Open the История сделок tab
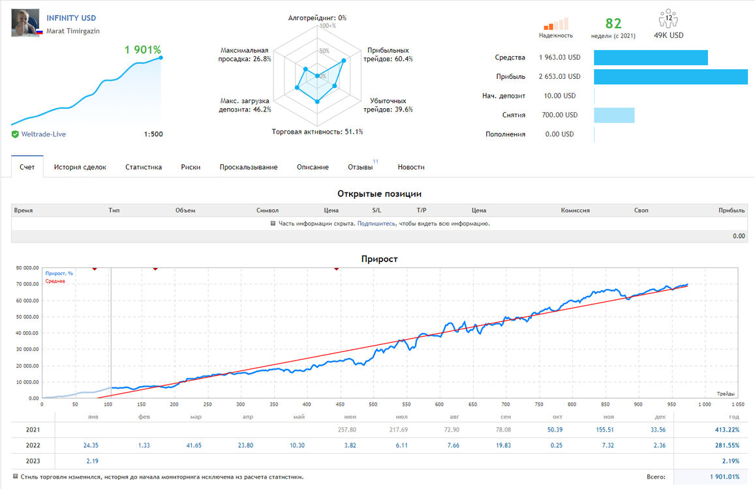 pos(80,167)
